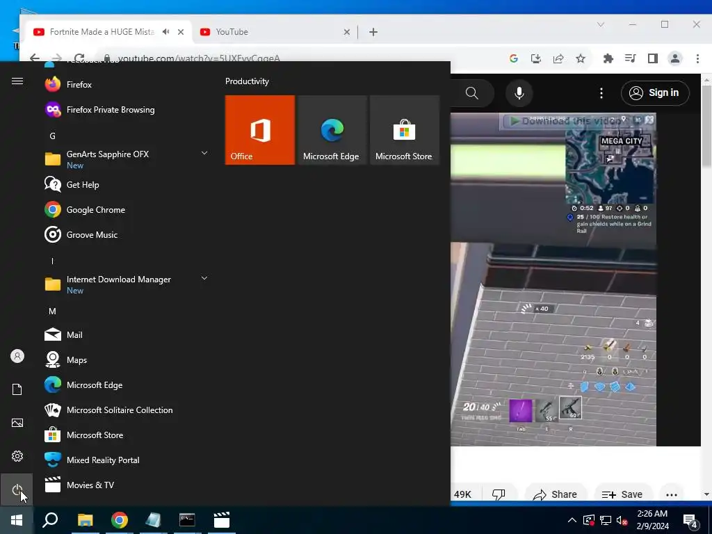712x534 pixels.
Task: Open File Explorer from the taskbar
Action: 85,520
